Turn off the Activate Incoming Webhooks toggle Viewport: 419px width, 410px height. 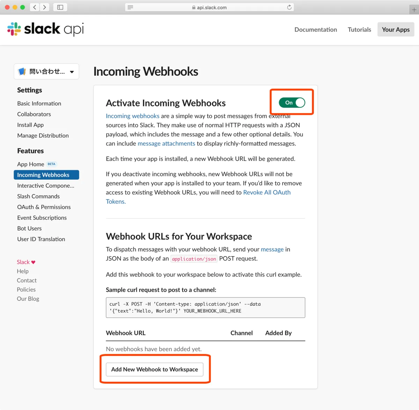tap(292, 103)
